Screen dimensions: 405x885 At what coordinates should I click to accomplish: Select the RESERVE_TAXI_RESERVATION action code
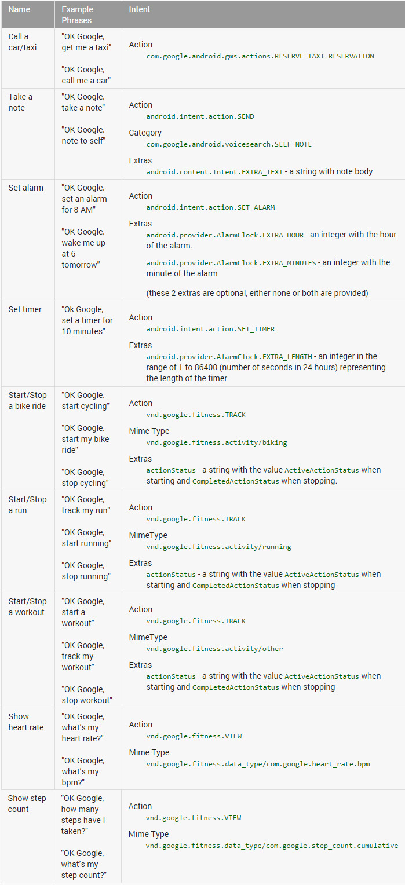tap(260, 56)
